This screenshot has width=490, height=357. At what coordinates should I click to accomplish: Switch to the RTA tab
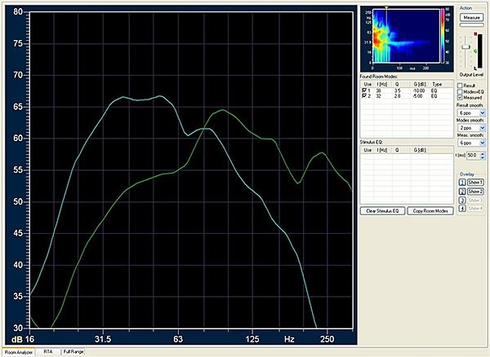(x=48, y=351)
